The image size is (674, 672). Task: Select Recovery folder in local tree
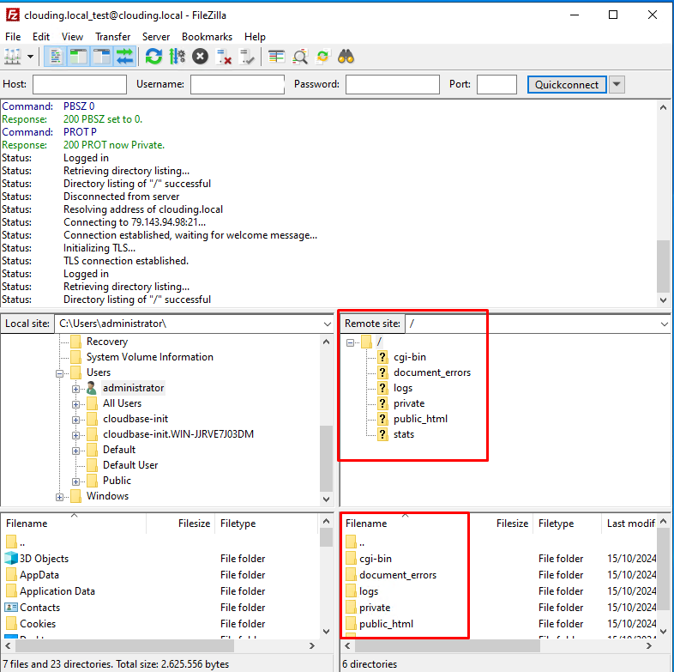[x=107, y=342]
